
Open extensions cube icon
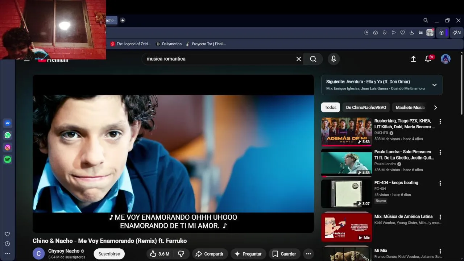(x=442, y=33)
